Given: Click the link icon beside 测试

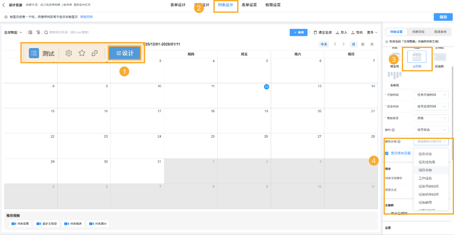Looking at the screenshot, I should pos(95,53).
